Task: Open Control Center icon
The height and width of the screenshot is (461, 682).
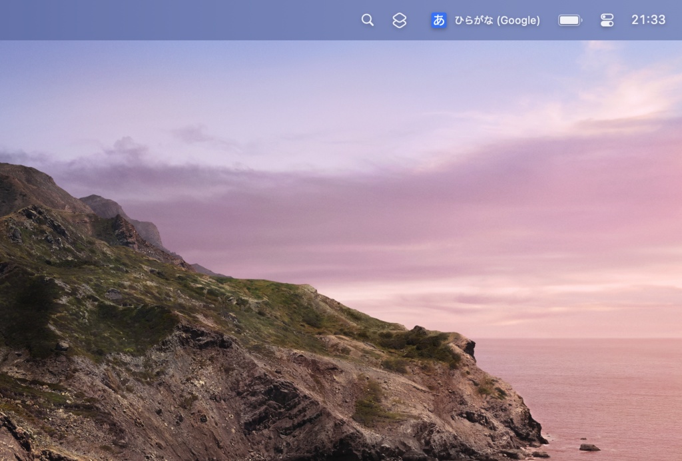Action: pyautogui.click(x=607, y=20)
